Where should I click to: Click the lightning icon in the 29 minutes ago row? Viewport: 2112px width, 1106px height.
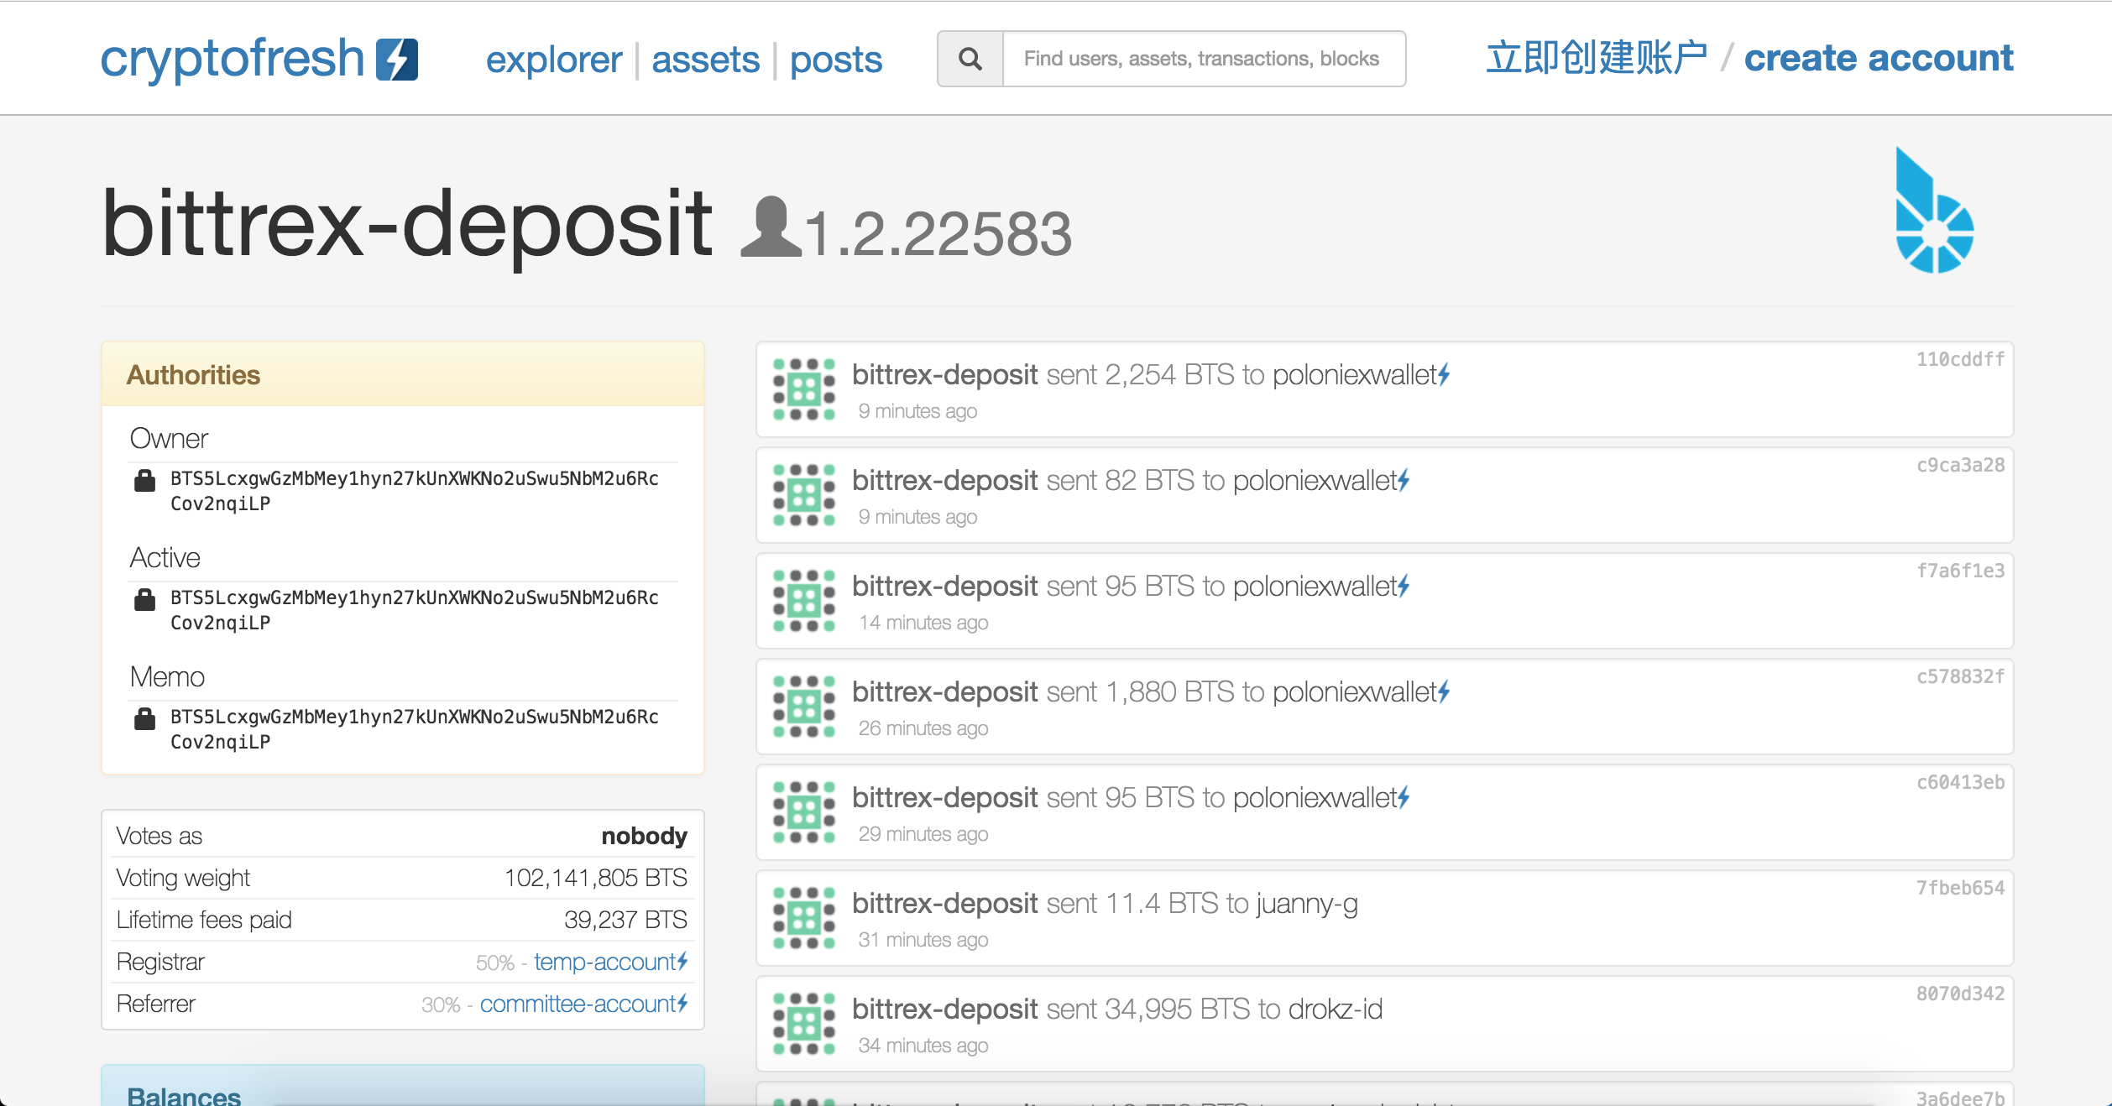coord(1404,798)
